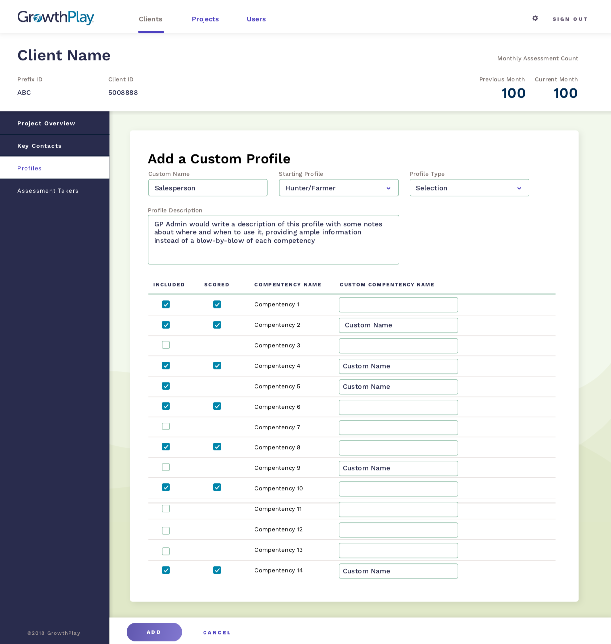
Task: Click the Monthly Assessment Count label
Action: (x=538, y=58)
